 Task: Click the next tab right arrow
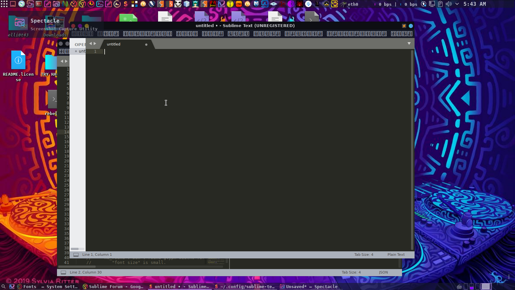click(x=95, y=43)
